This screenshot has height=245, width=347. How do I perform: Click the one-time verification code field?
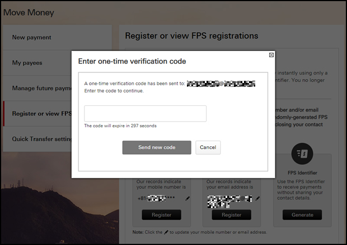[x=145, y=113]
